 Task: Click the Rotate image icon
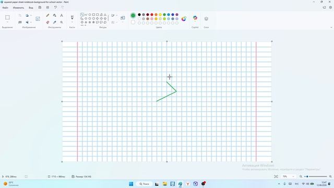click(27, 15)
